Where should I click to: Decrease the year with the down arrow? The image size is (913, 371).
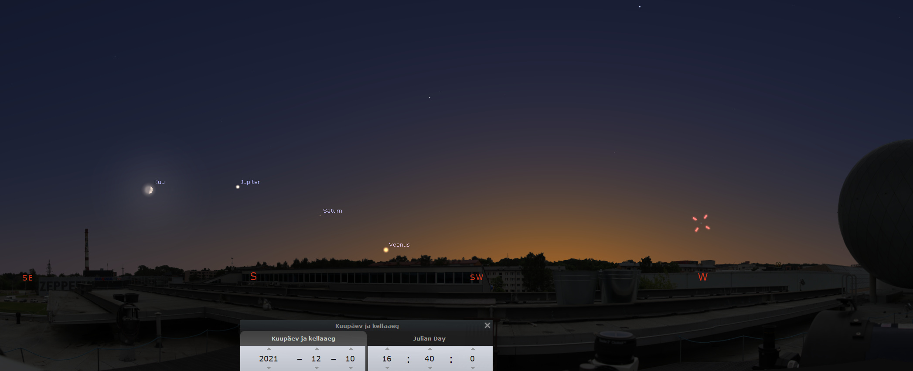point(269,368)
